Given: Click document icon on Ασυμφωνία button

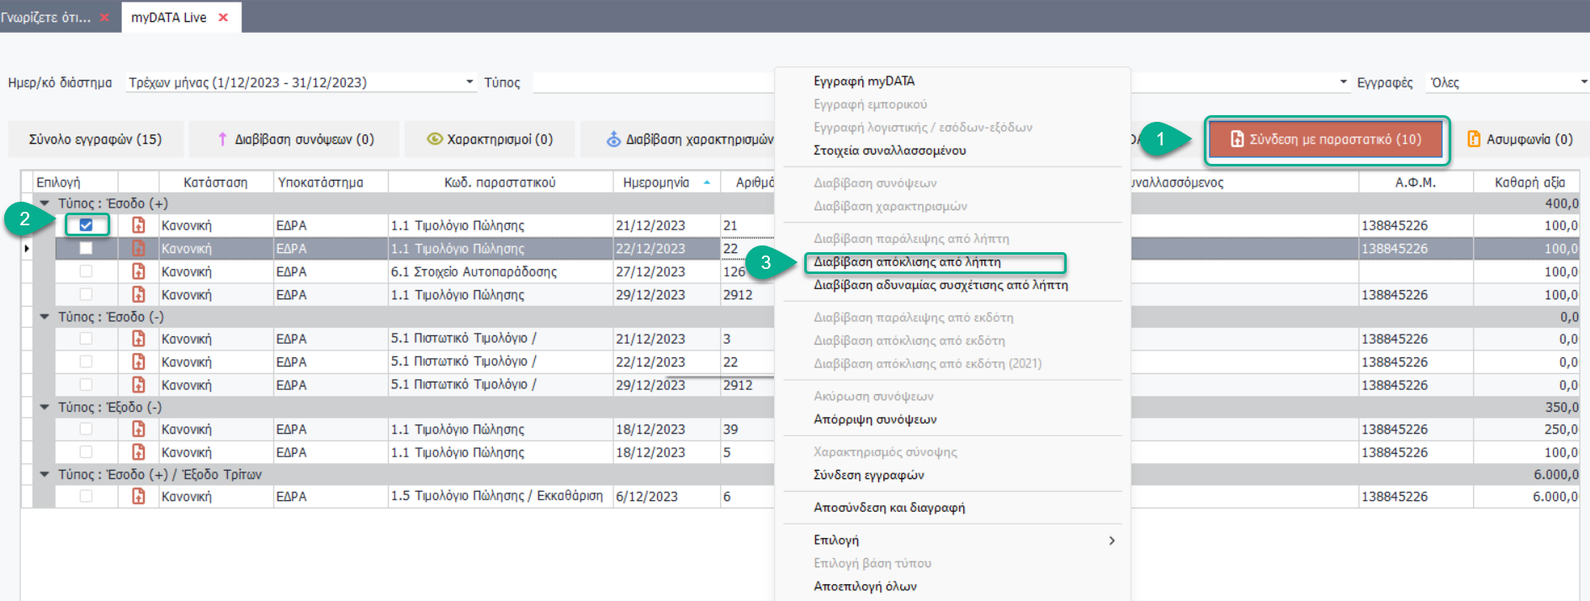Looking at the screenshot, I should click(1474, 140).
